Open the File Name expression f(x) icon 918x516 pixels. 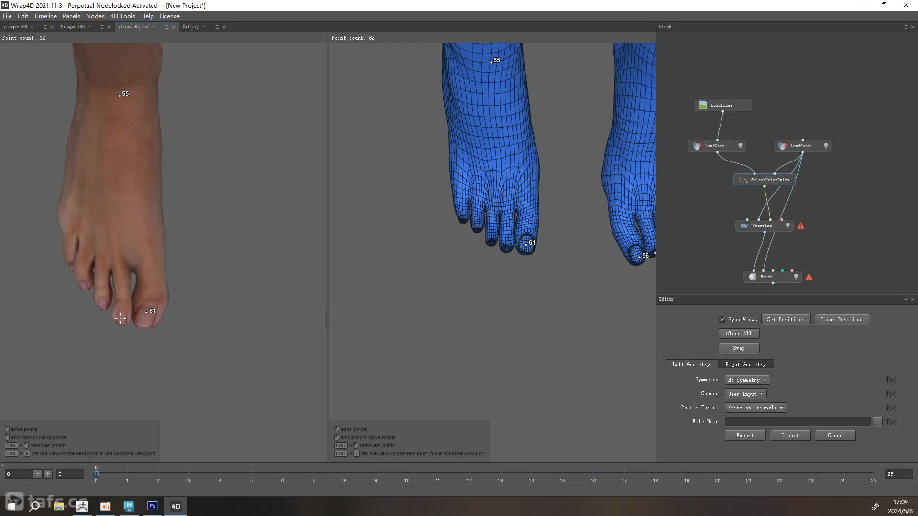click(x=891, y=421)
